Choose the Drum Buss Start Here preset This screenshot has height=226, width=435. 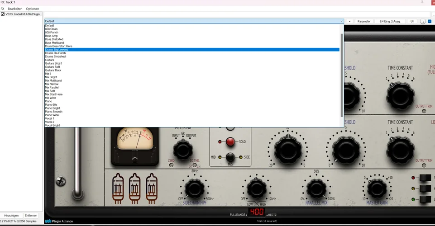coord(192,46)
